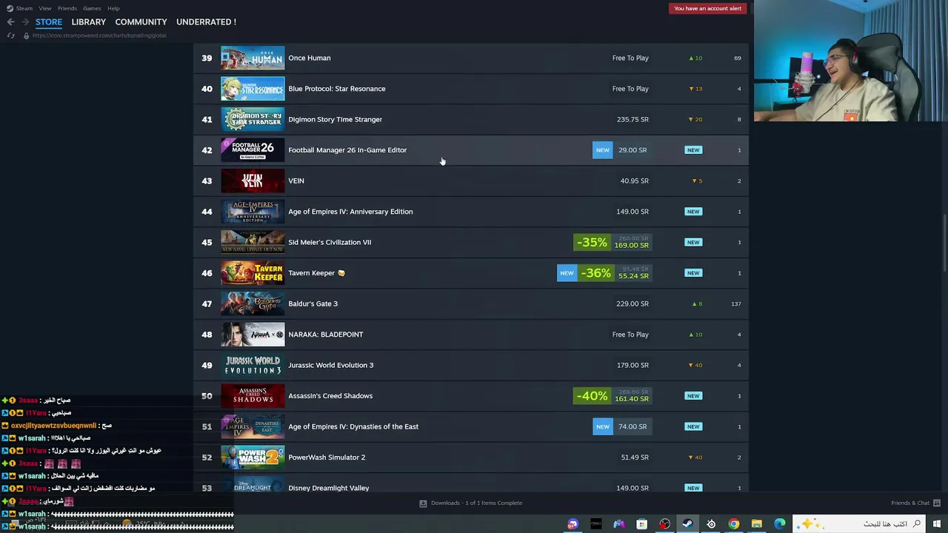This screenshot has height=533, width=948.
Task: Click the account alert notification button
Action: tap(707, 8)
